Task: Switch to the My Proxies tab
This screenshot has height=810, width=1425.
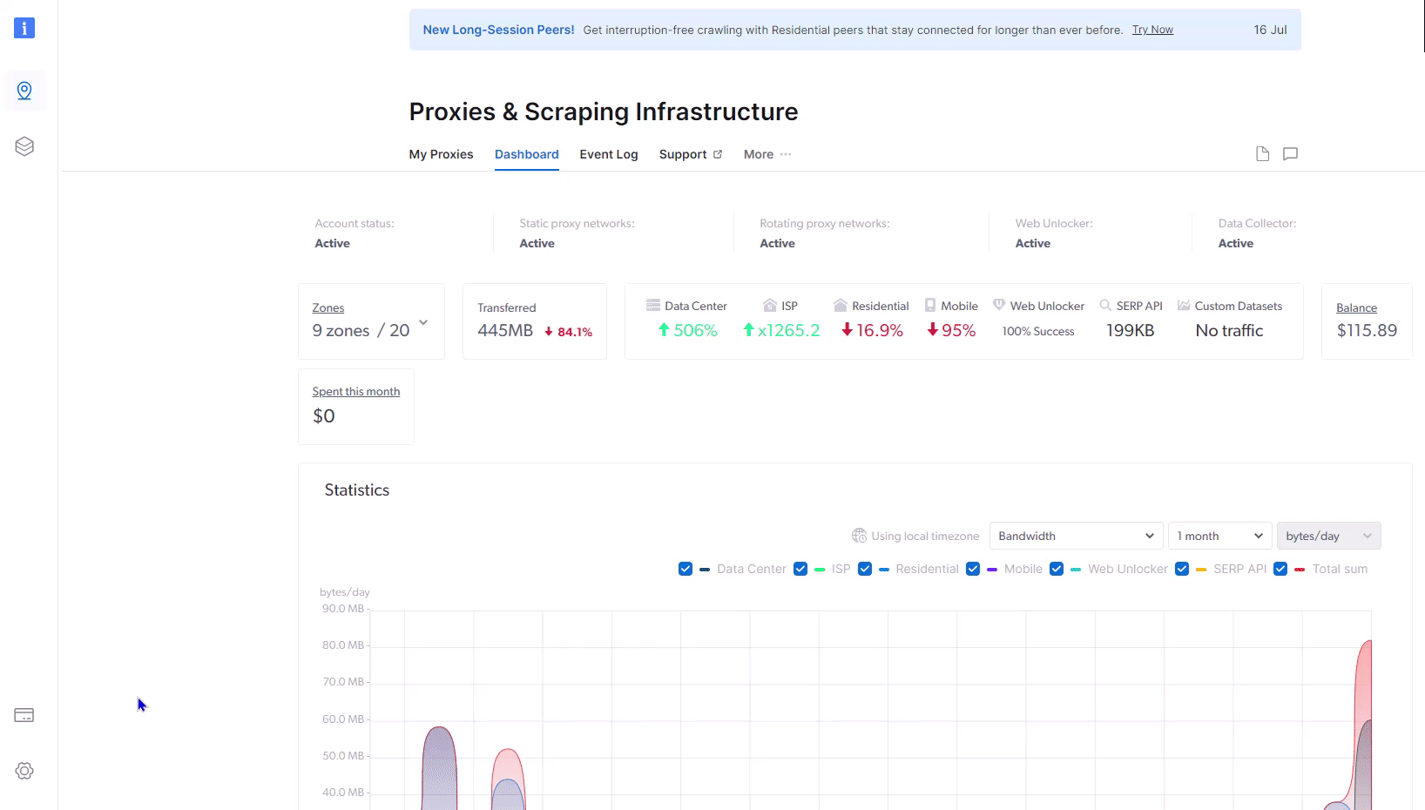Action: click(x=441, y=154)
